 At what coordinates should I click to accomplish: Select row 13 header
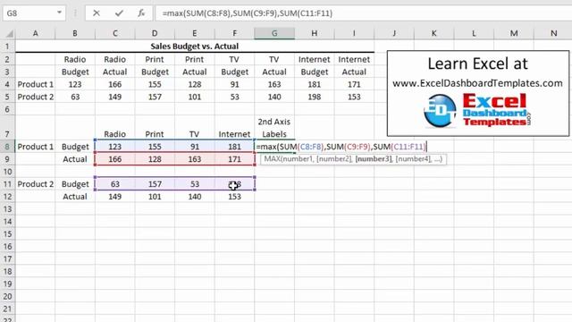(8, 209)
